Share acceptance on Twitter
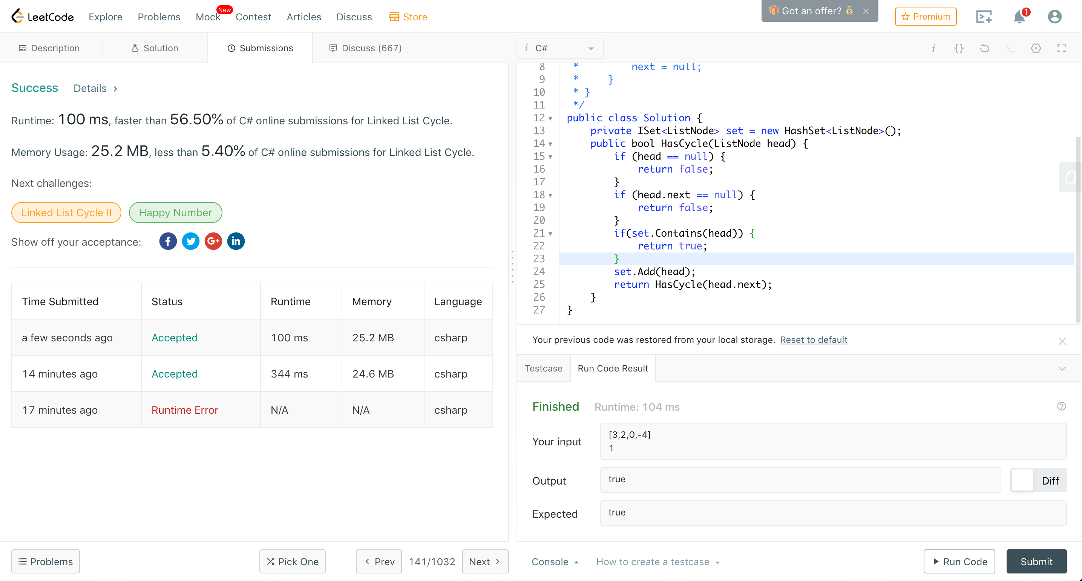This screenshot has width=1082, height=581. 191,242
